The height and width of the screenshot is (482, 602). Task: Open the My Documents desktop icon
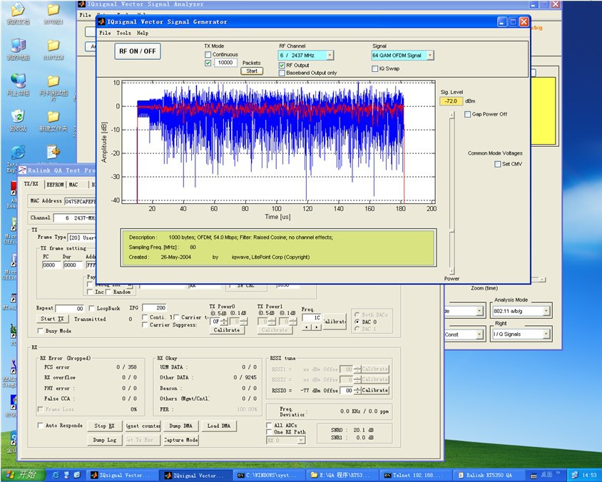point(18,11)
